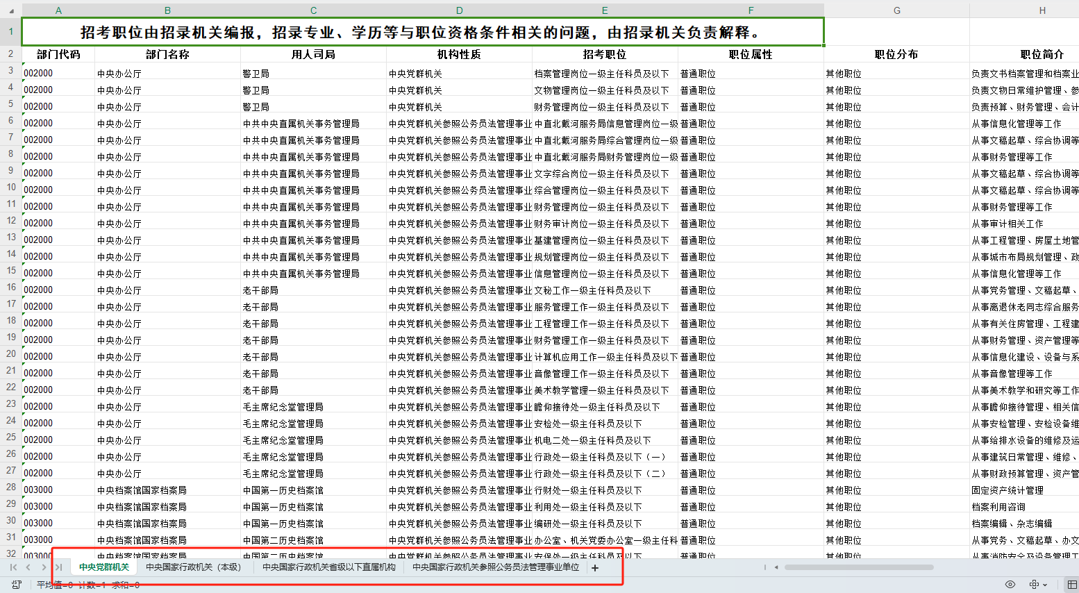The image size is (1079, 593).
Task: Switch to the 中央党群机关 sheet tab
Action: [x=106, y=567]
